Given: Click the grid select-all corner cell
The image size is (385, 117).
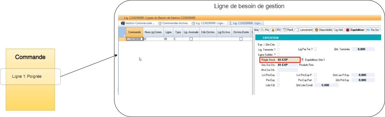Looking at the screenshot, I should pyautogui.click(x=122, y=32).
